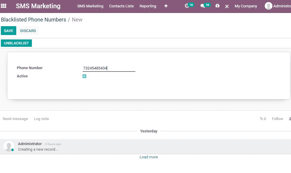Click the '2 hours ago' timestamp
The image size is (291, 173).
pos(53,144)
